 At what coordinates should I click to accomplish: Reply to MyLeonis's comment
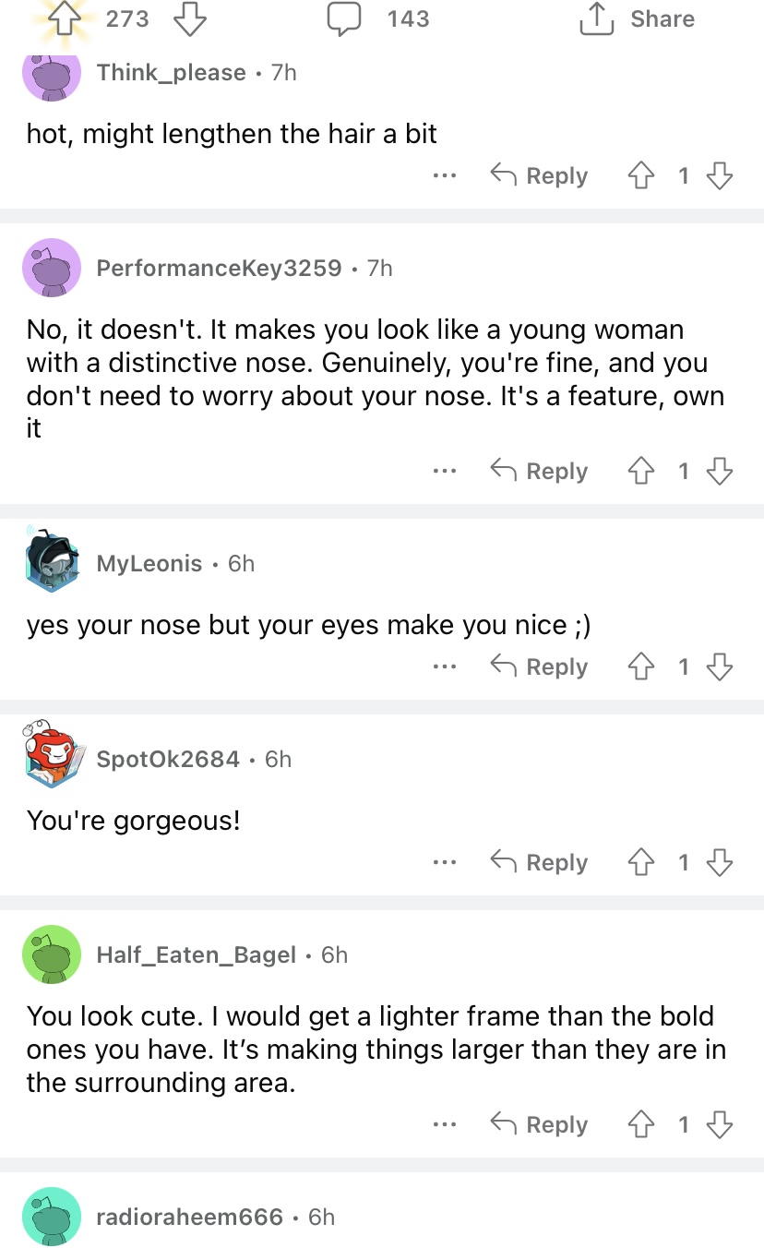539,666
